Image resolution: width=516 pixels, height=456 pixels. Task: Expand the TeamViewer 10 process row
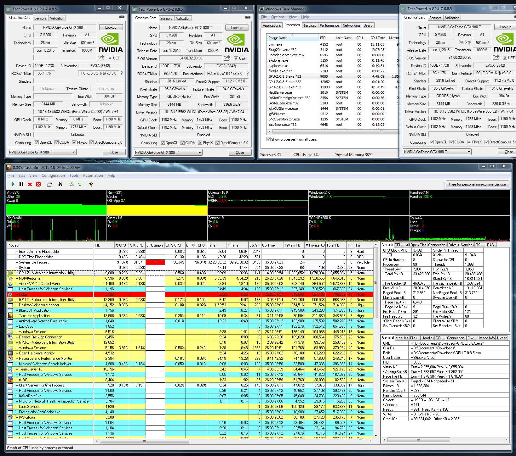tap(17, 369)
